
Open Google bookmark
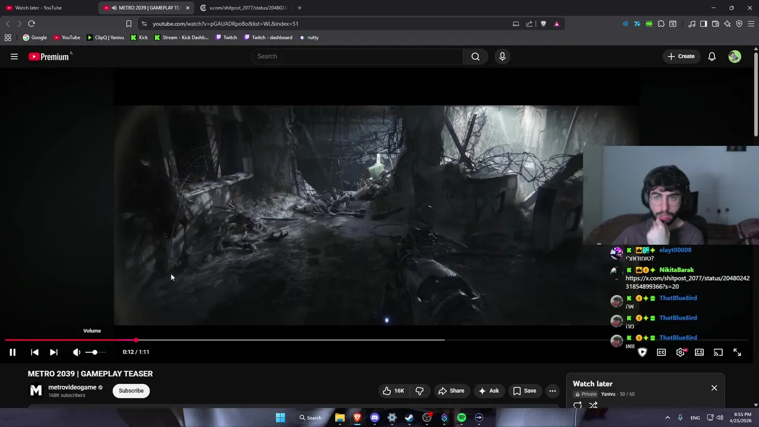click(35, 37)
